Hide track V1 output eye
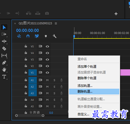This screenshot has height=124, width=130. (x=47, y=73)
